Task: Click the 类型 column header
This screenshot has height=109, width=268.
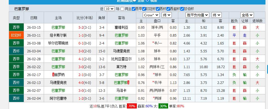Action: [16, 18]
